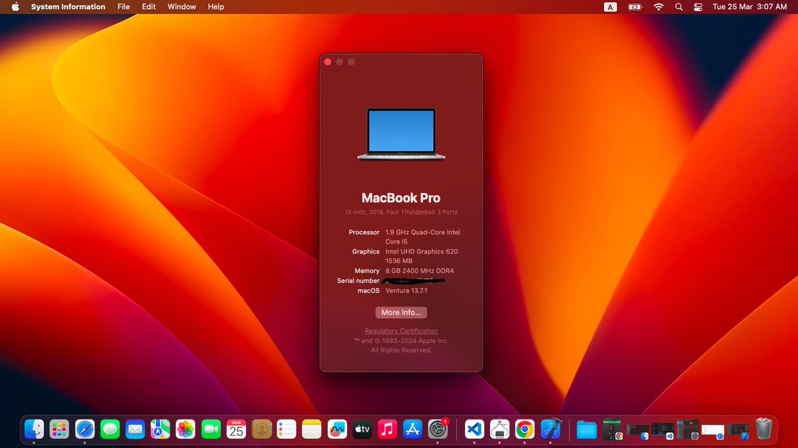Launch Freeform from the Dock
Screen dimensions: 798x448
point(336,429)
